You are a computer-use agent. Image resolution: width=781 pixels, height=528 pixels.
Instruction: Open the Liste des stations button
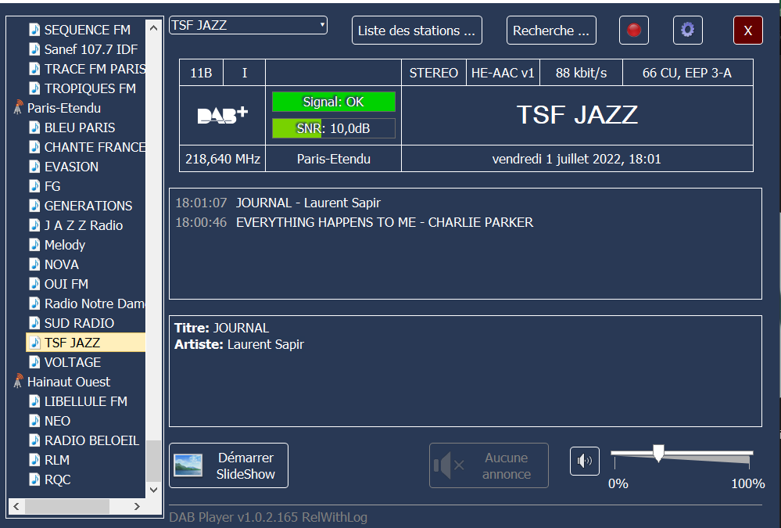417,31
